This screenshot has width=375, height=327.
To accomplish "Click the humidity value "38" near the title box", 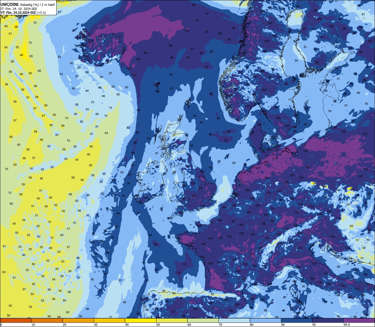I will [x=16, y=27].
